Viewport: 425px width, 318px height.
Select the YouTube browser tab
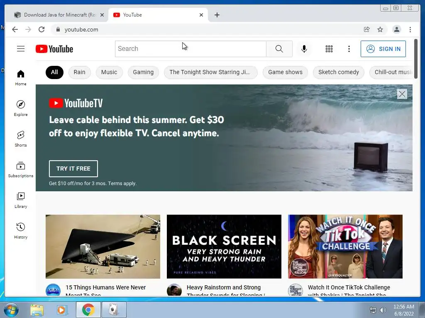click(x=158, y=15)
